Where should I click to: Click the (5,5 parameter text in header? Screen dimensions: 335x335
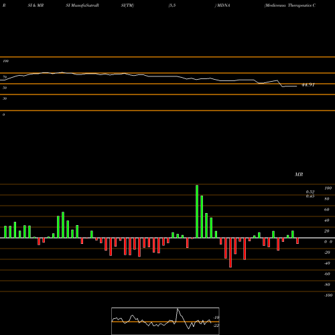(172, 5)
